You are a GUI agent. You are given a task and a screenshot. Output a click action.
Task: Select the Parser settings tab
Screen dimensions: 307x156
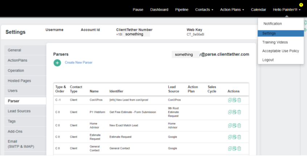point(25,101)
